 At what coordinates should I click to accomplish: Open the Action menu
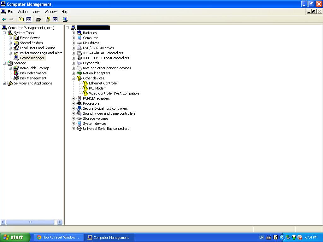(23, 12)
